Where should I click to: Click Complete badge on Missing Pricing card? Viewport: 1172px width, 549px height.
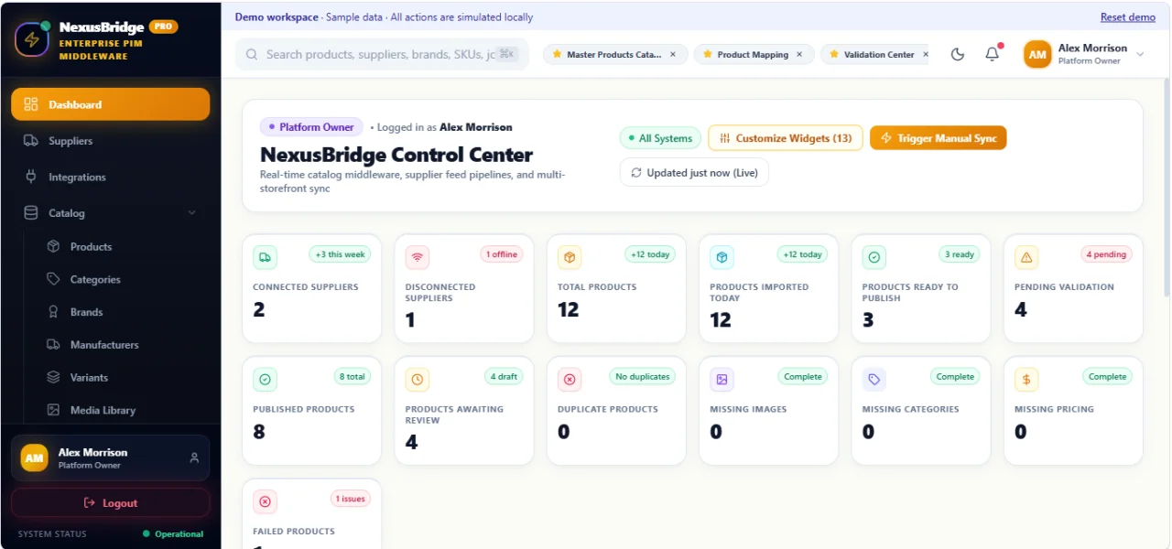click(1107, 376)
